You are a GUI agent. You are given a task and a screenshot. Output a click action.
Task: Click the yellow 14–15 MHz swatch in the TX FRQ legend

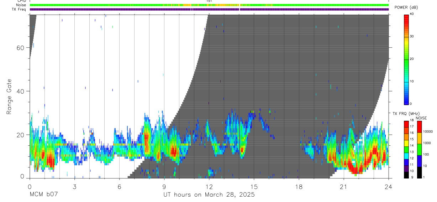pos(406,143)
